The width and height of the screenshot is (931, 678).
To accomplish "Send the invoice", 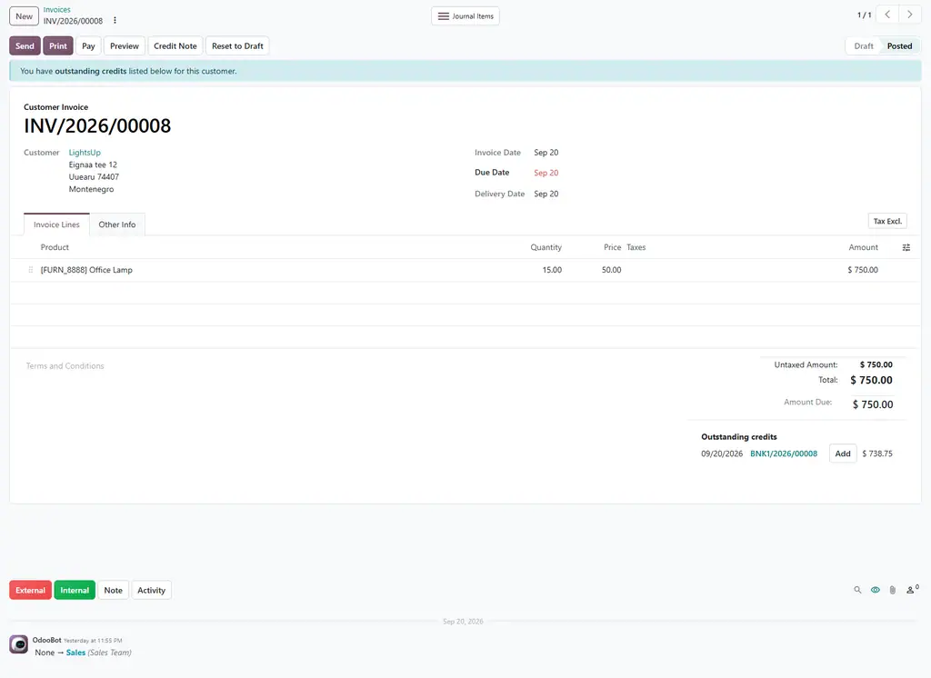I will pos(25,45).
